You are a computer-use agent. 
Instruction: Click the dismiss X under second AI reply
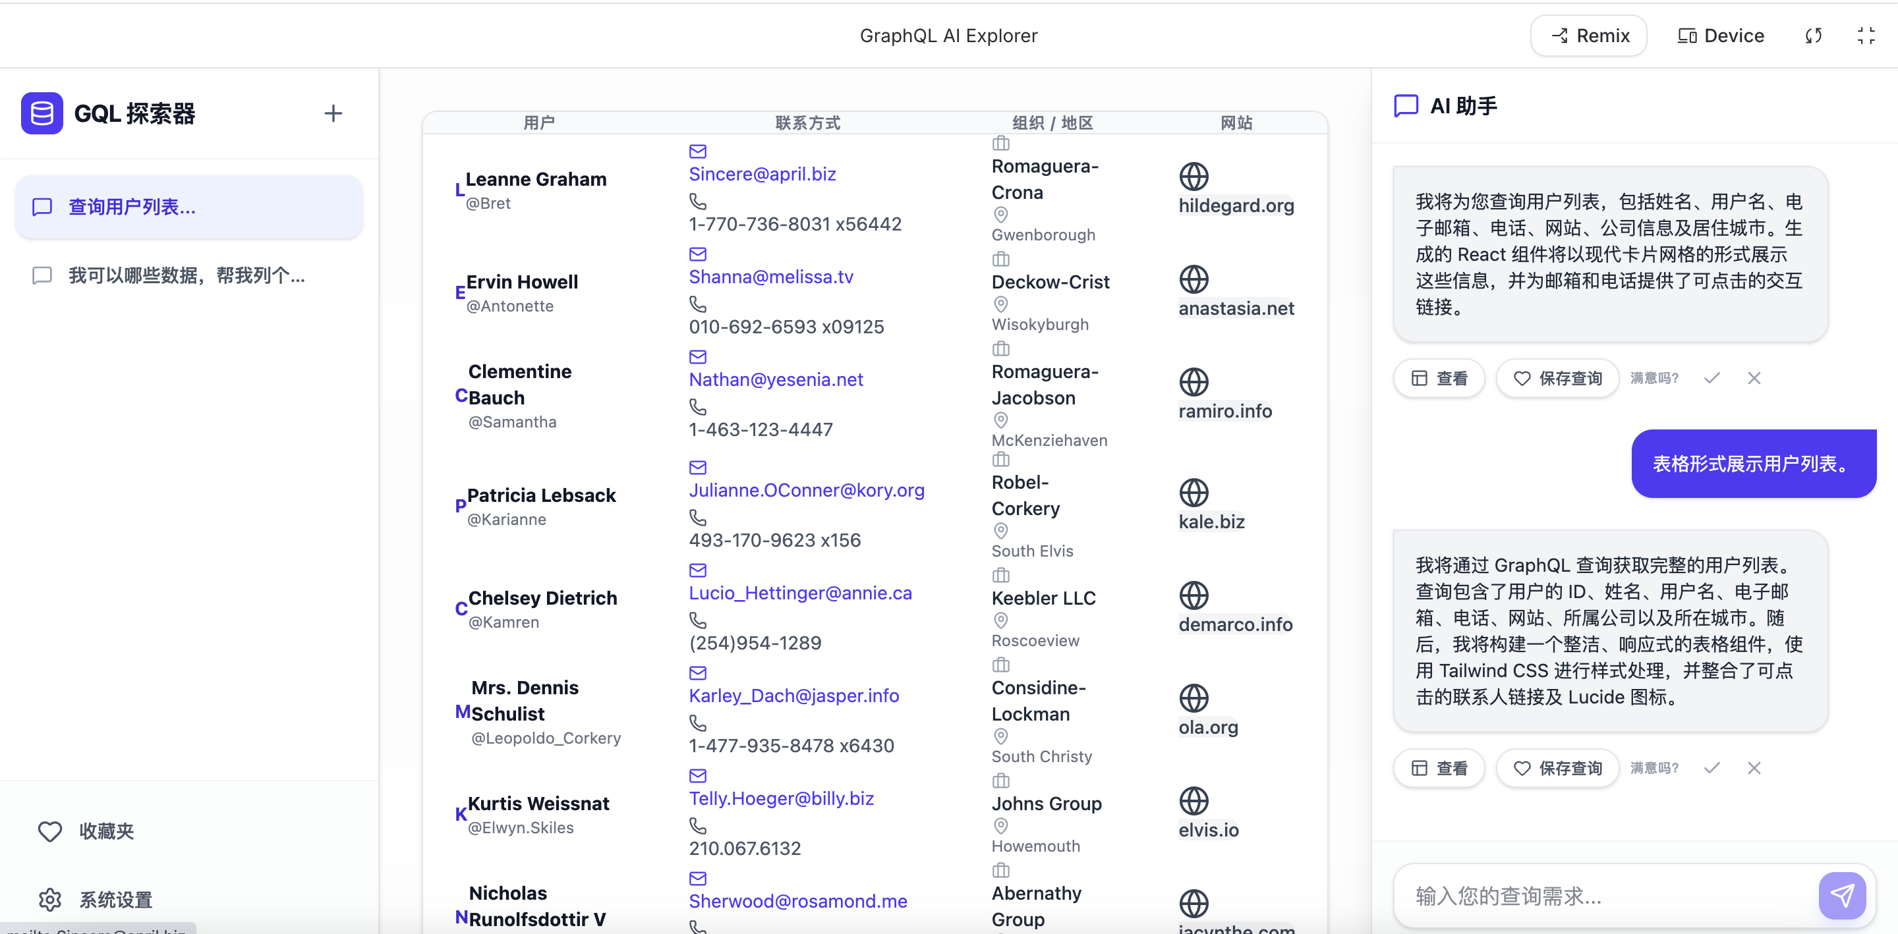coord(1754,767)
